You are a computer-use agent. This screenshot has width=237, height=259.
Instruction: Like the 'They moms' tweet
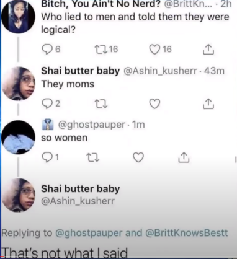click(x=154, y=103)
